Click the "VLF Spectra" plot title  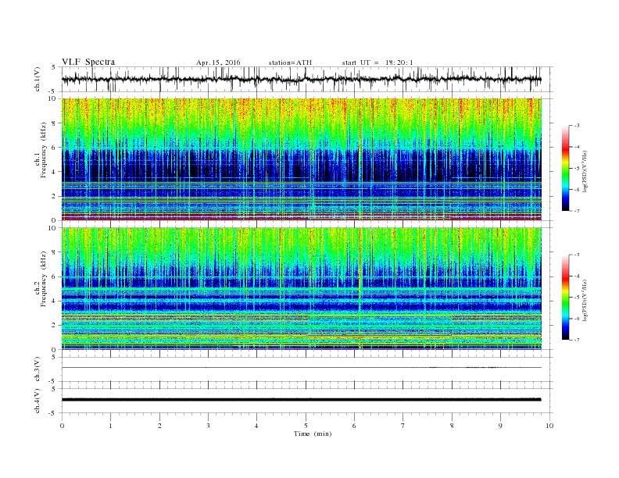[x=88, y=62]
